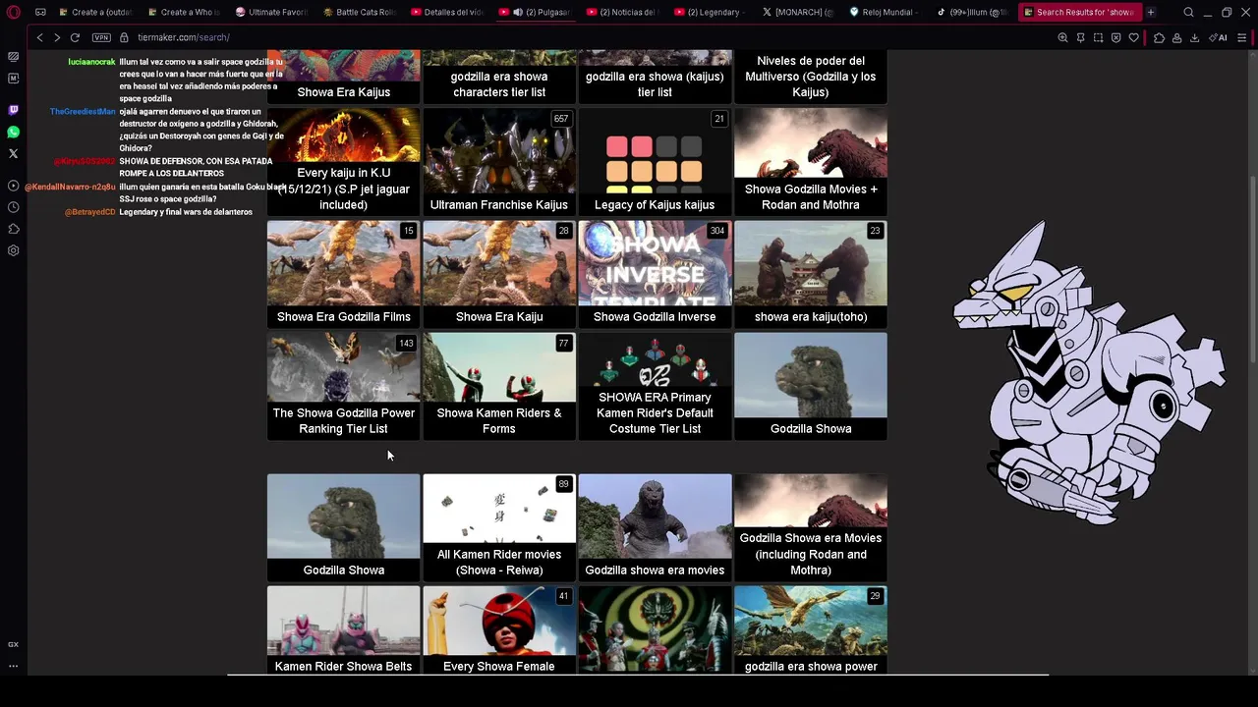
Task: Open WhatsApp in the Opera sidebar
Action: coord(13,132)
